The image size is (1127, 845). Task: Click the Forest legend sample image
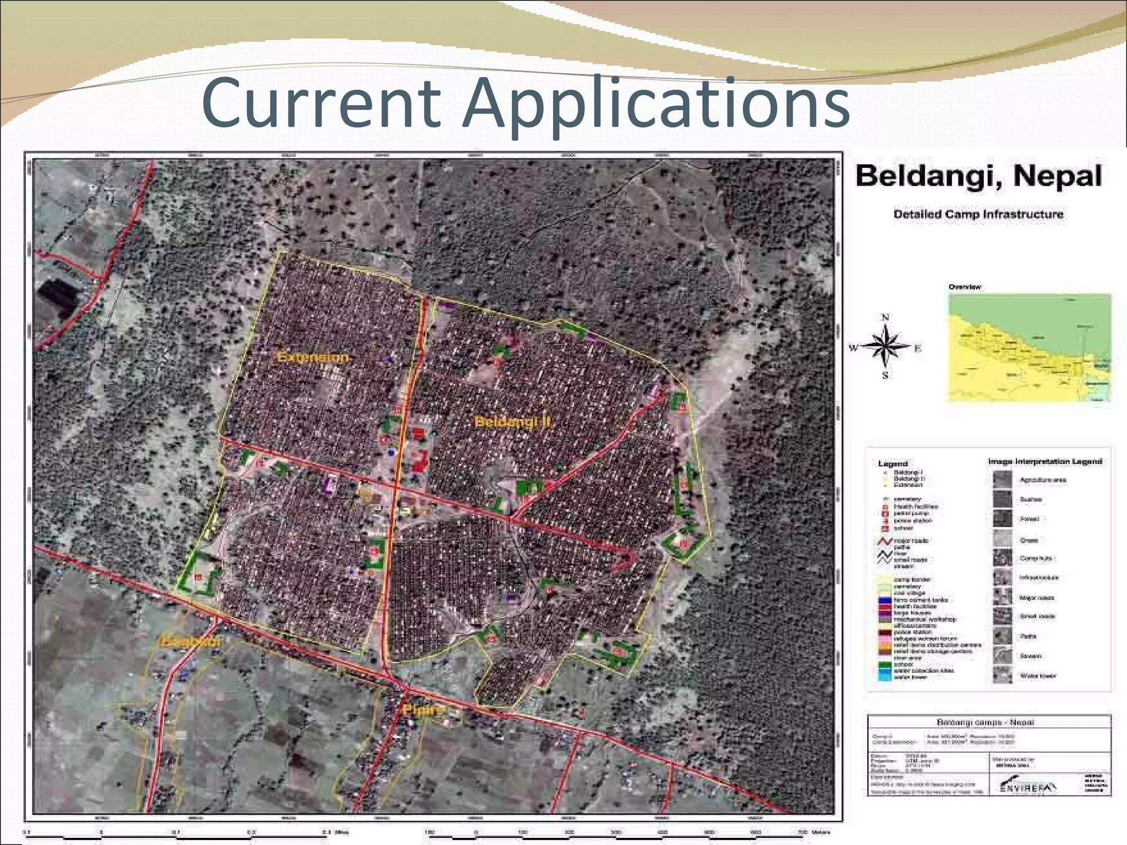click(x=1002, y=519)
